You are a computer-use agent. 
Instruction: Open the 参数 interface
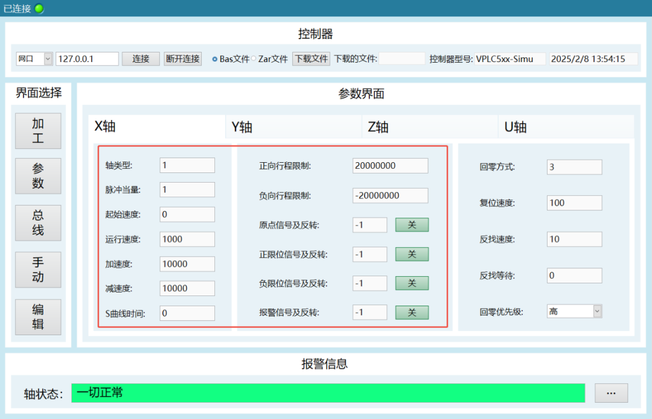tap(38, 175)
